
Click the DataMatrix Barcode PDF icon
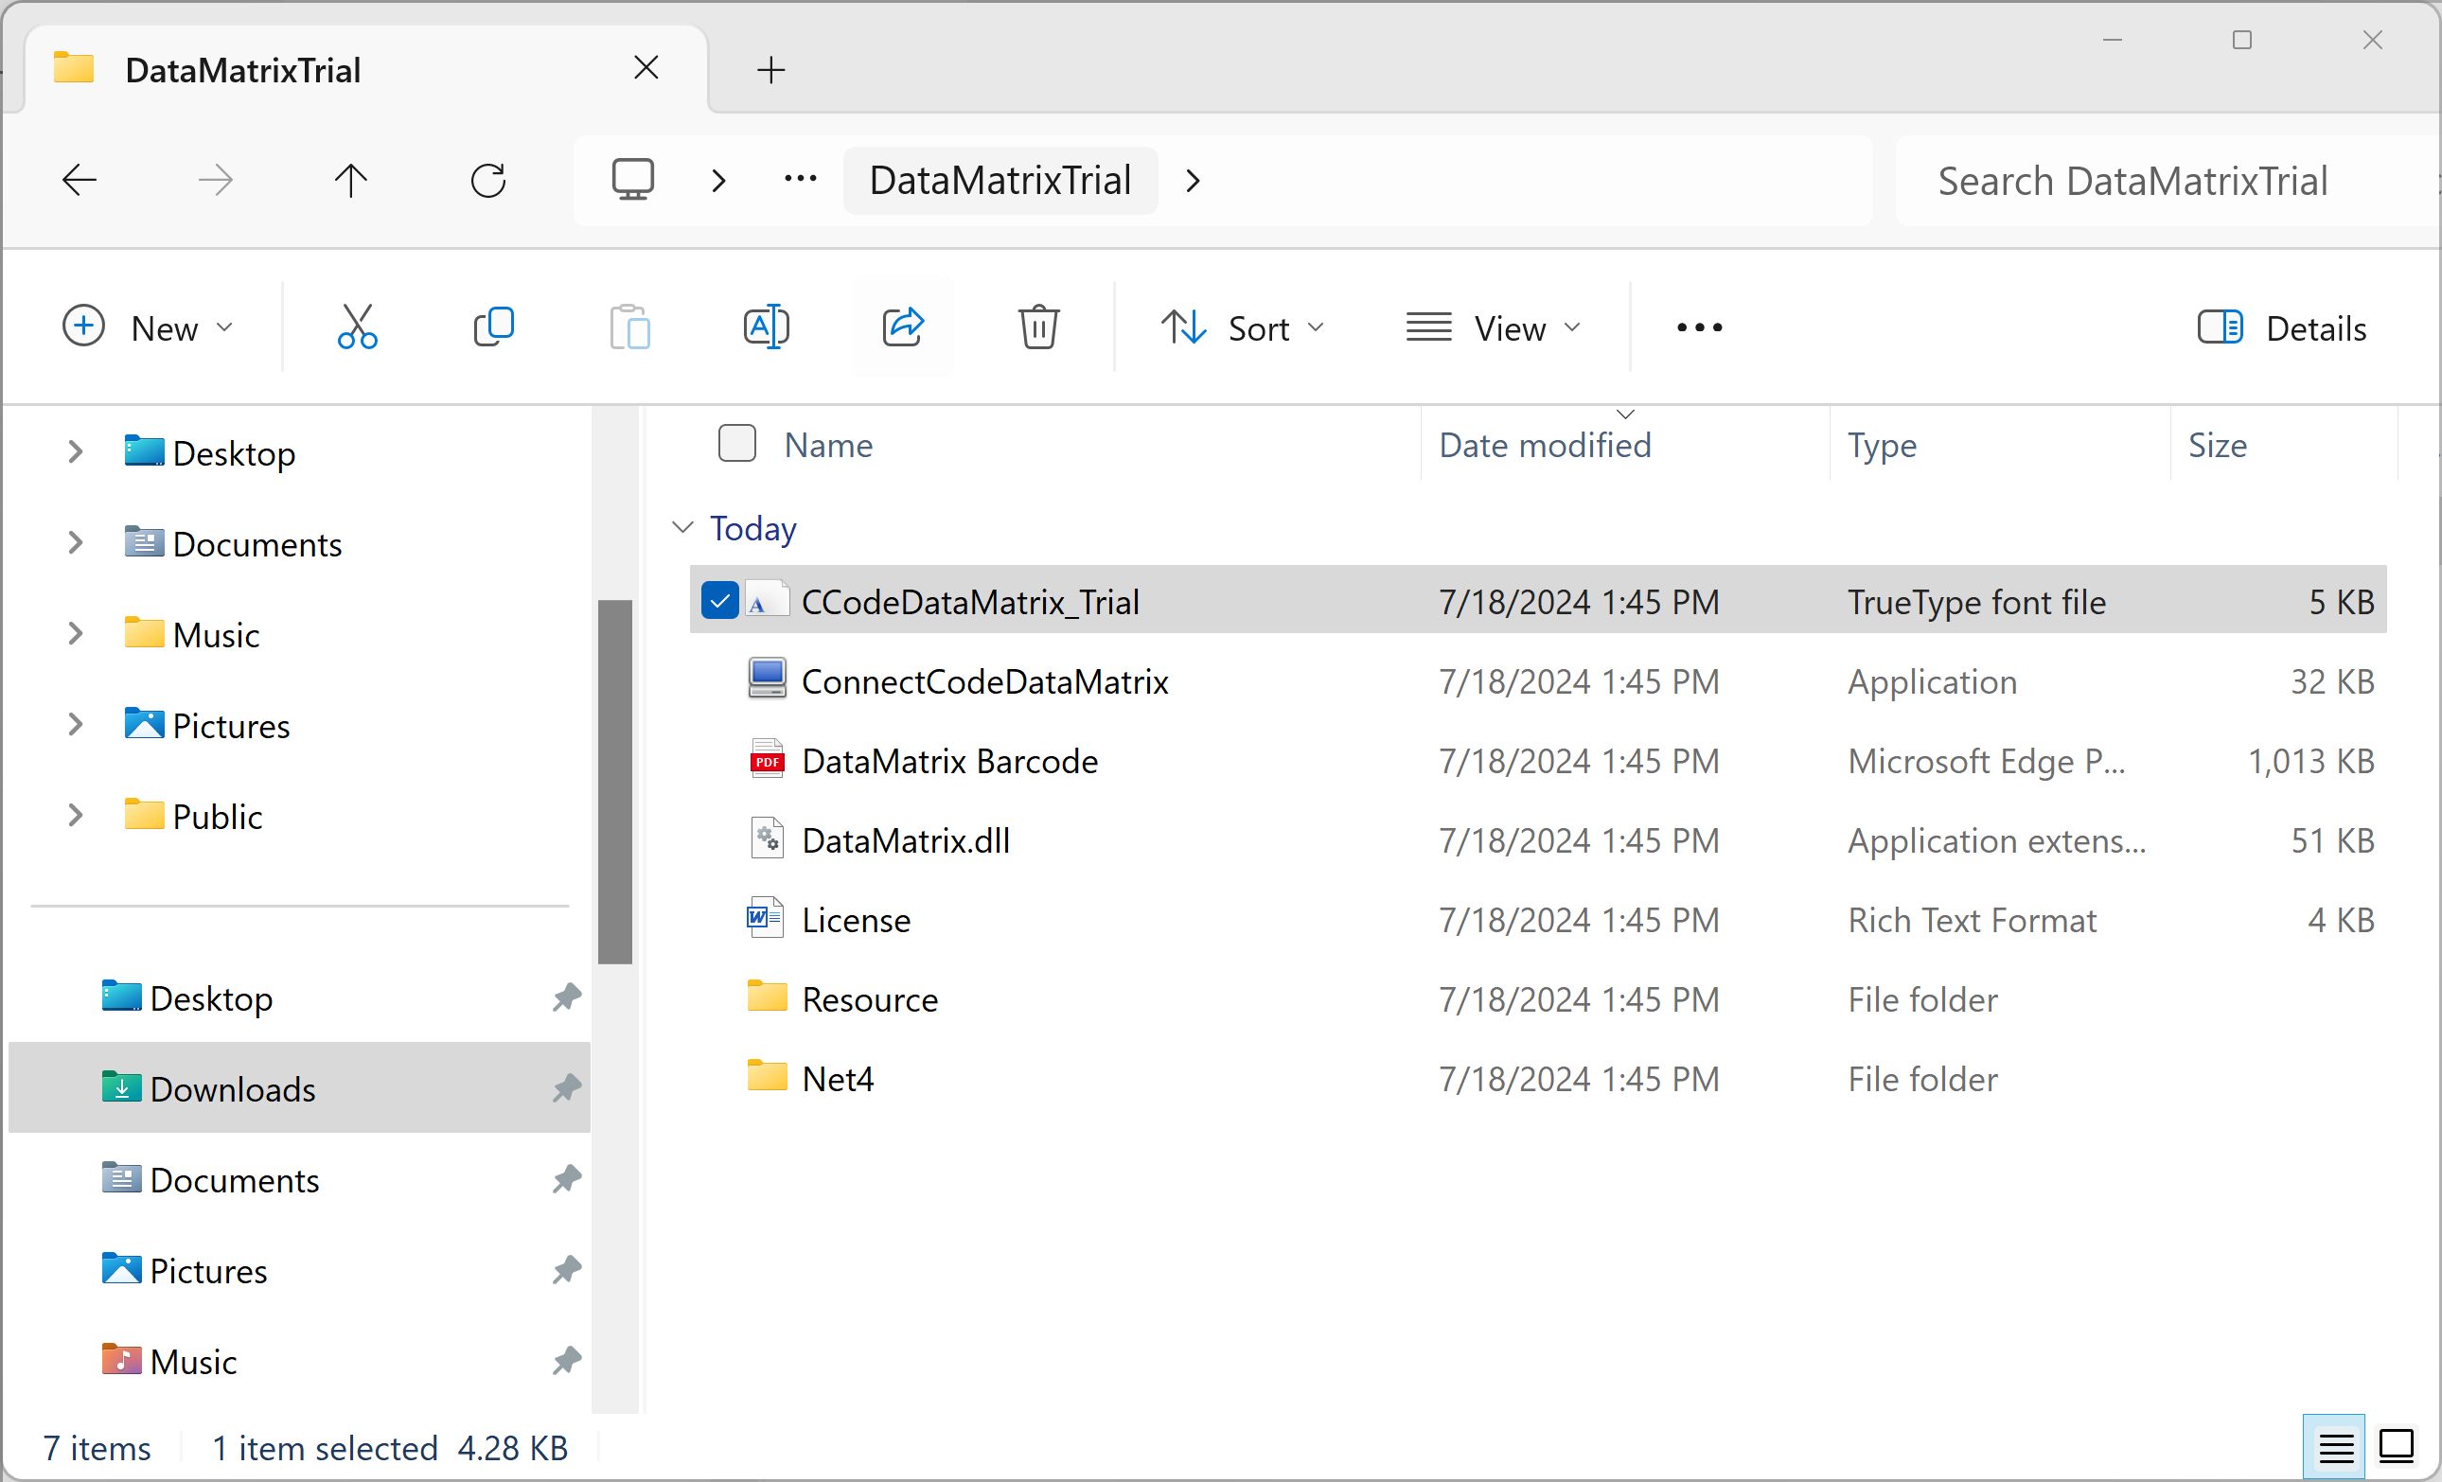767,760
